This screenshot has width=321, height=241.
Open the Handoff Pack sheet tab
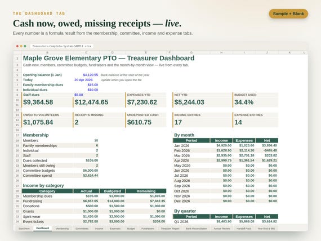pos(244,229)
